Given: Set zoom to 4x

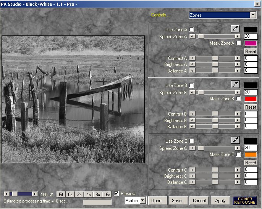Looking at the screenshot, I should pyautogui.click(x=88, y=195).
